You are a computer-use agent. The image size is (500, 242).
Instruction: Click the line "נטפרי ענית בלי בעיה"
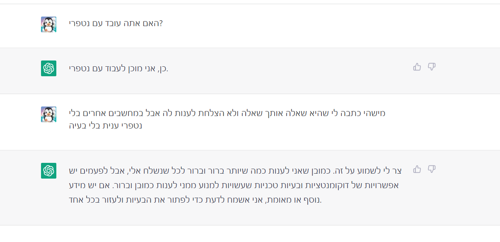(106, 125)
